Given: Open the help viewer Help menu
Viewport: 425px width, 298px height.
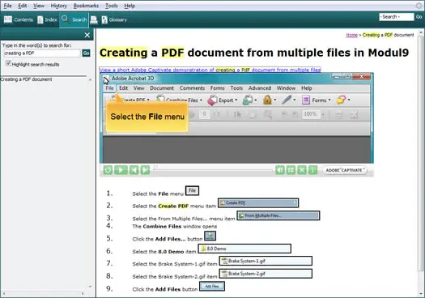Looking at the screenshot, I should coord(130,6).
